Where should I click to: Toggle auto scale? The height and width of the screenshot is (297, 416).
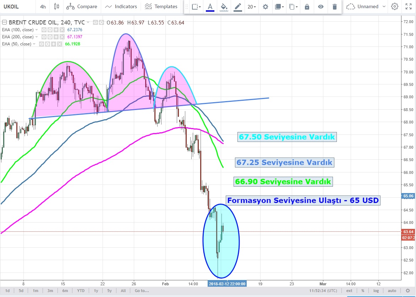392,291
